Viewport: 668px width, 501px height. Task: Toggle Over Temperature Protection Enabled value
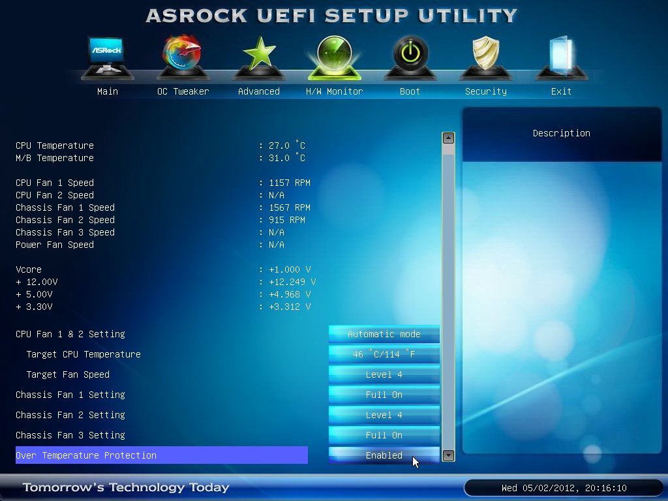[384, 455]
